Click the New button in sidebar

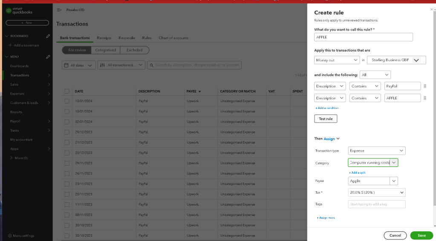(x=27, y=23)
